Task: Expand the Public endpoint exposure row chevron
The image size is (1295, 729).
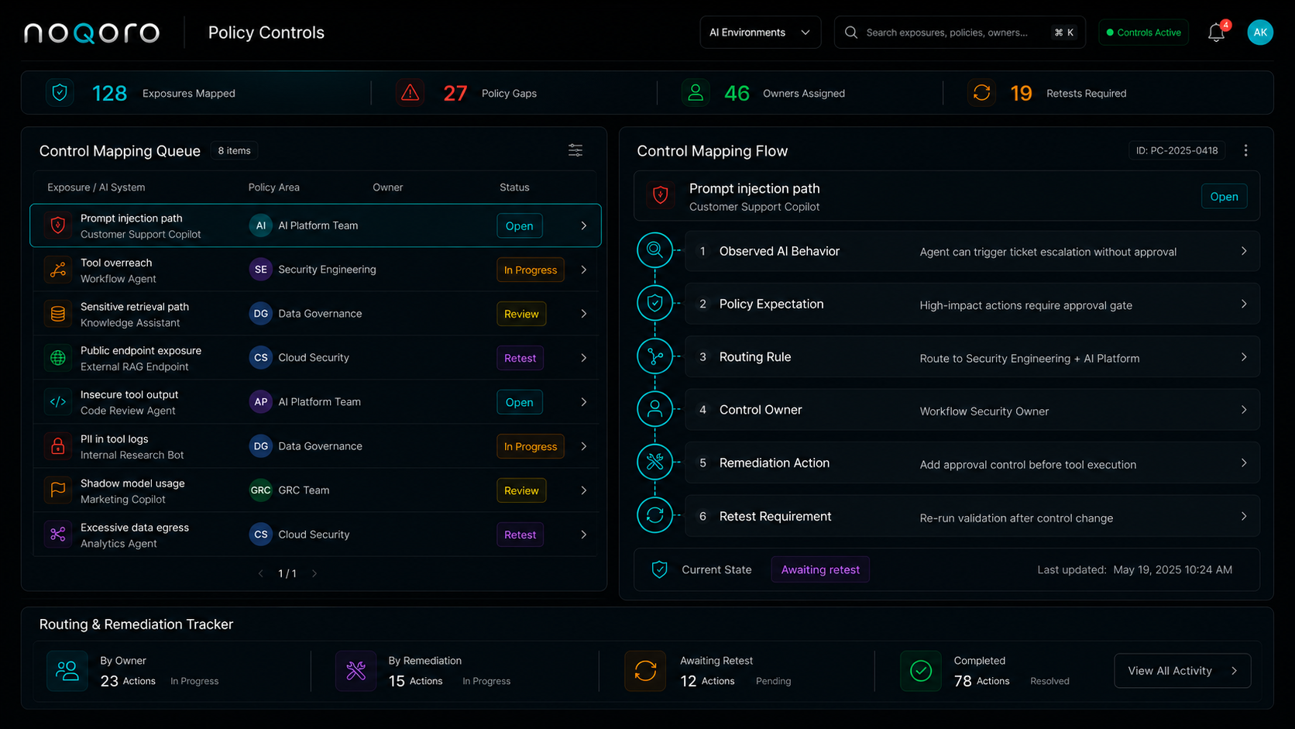Action: point(584,358)
